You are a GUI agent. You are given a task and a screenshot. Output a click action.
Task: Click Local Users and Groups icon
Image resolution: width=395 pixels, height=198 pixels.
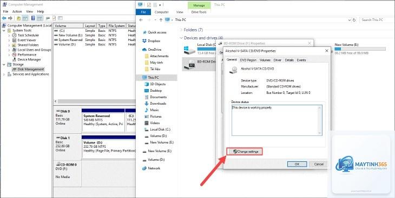(x=14, y=50)
